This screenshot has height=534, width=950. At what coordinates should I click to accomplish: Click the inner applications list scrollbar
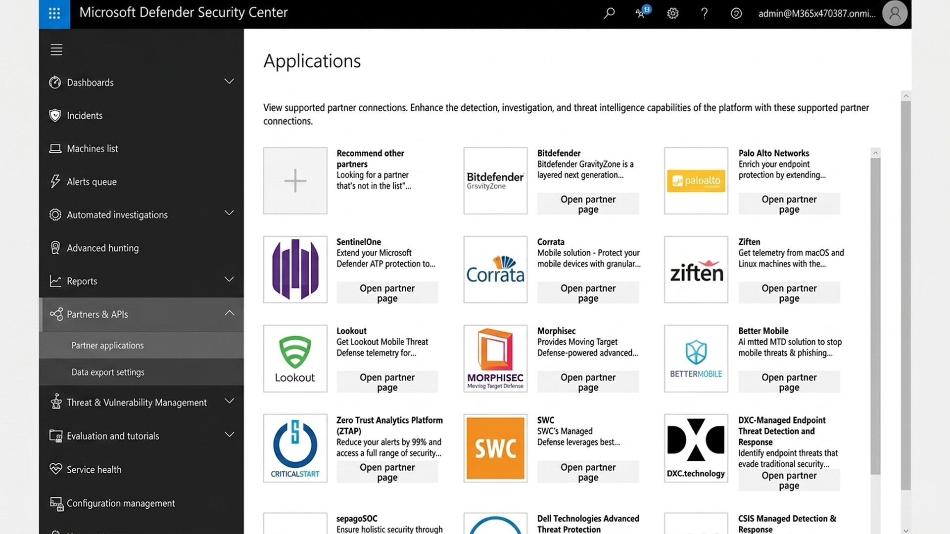tap(875, 316)
